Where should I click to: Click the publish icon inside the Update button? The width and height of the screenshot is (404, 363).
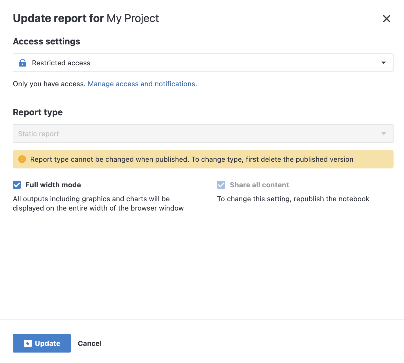(28, 343)
